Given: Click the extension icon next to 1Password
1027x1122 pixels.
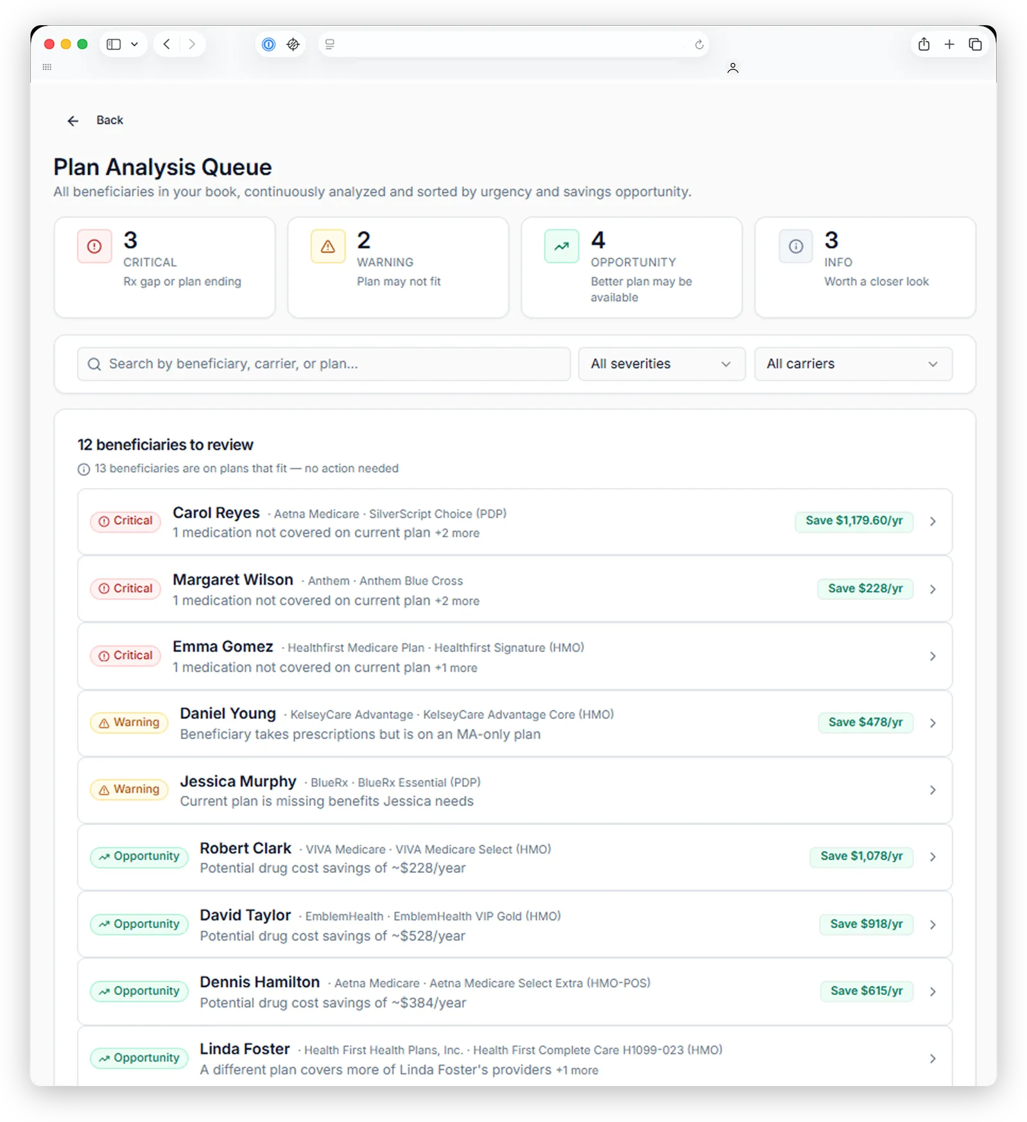Looking at the screenshot, I should [x=293, y=44].
